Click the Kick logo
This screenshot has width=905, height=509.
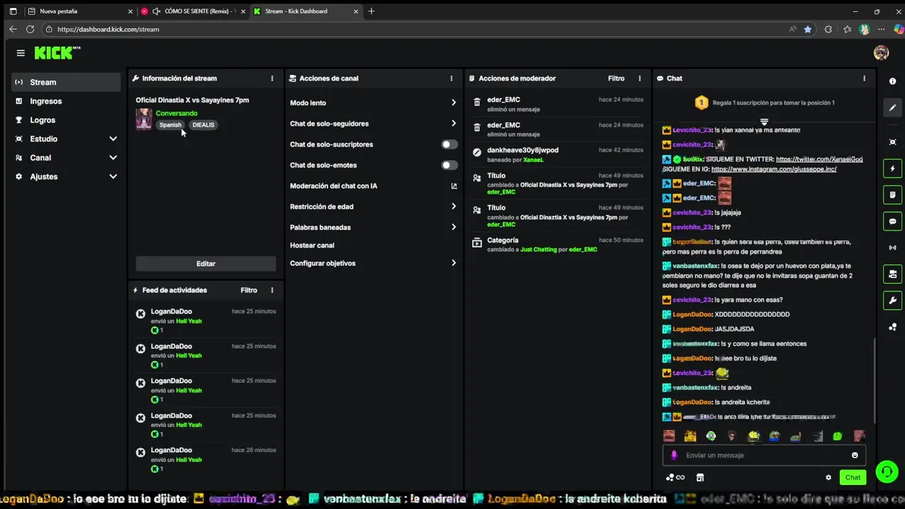point(57,53)
